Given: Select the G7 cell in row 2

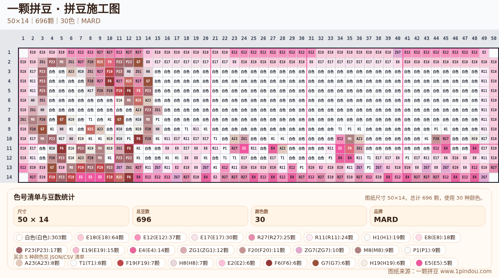Looking at the screenshot, I should 138,62.
